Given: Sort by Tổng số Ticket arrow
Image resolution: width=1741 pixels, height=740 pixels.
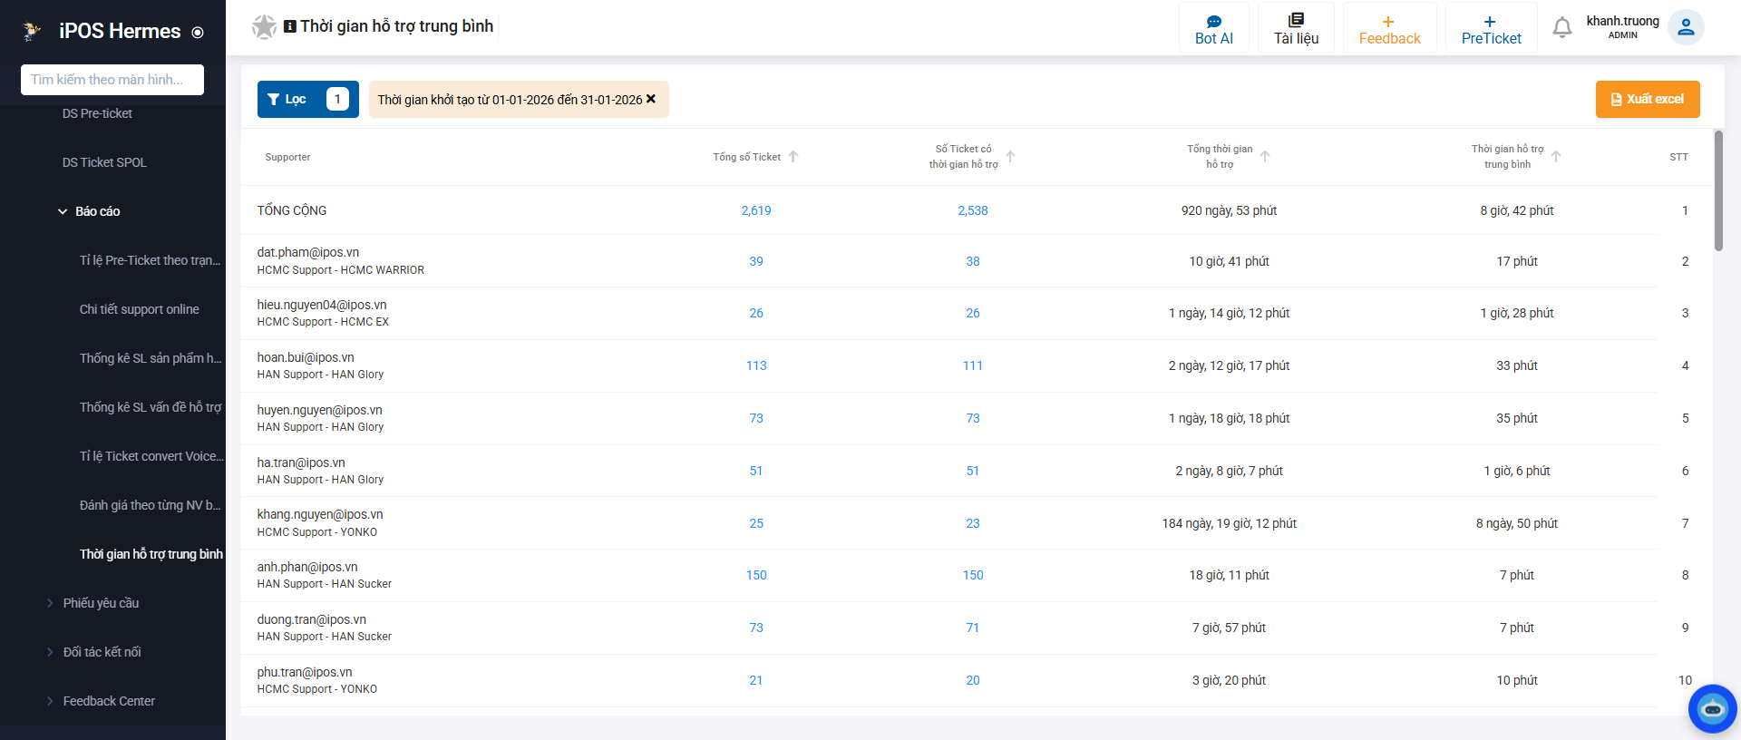Looking at the screenshot, I should click(793, 157).
